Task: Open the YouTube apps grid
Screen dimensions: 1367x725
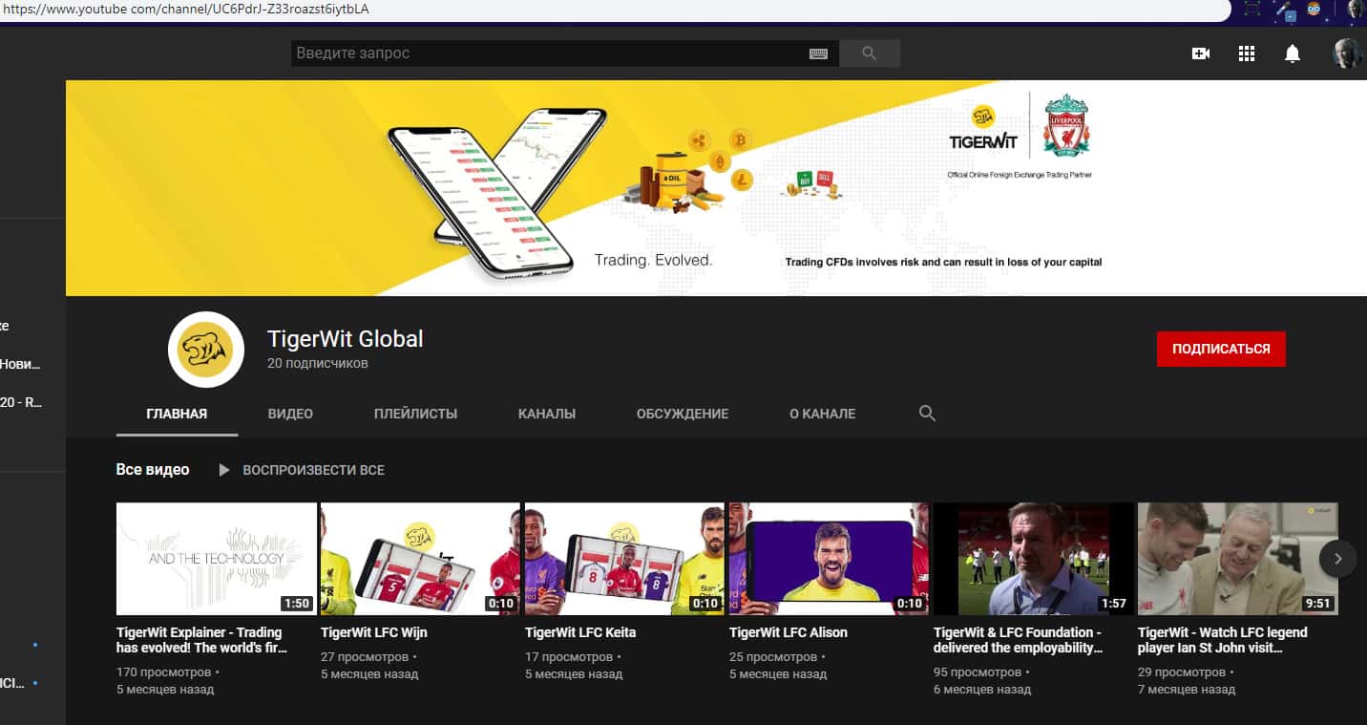Action: click(1247, 53)
